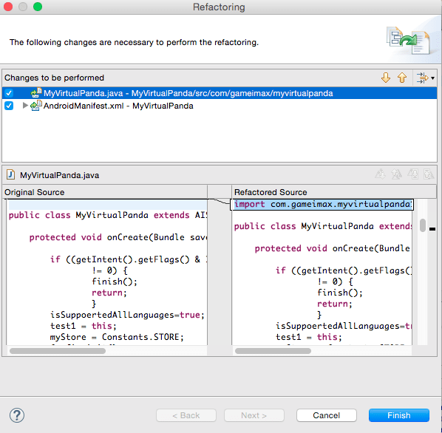Click fourth disabled compare toolbar icon
Viewport: 442px width, 433px height.
click(429, 174)
